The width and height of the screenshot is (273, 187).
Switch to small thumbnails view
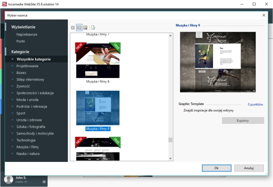click(x=73, y=28)
